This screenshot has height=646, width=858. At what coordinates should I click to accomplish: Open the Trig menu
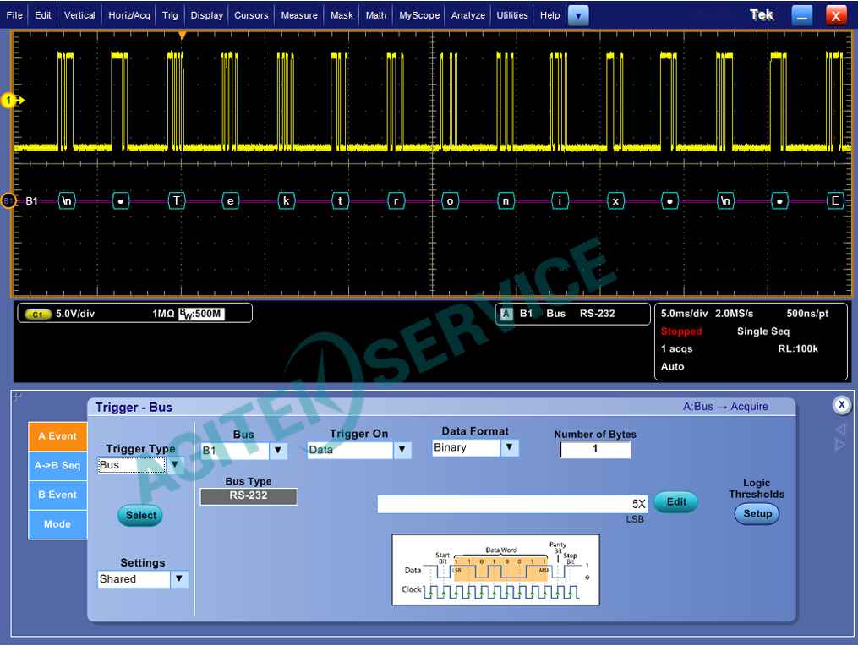pos(170,15)
